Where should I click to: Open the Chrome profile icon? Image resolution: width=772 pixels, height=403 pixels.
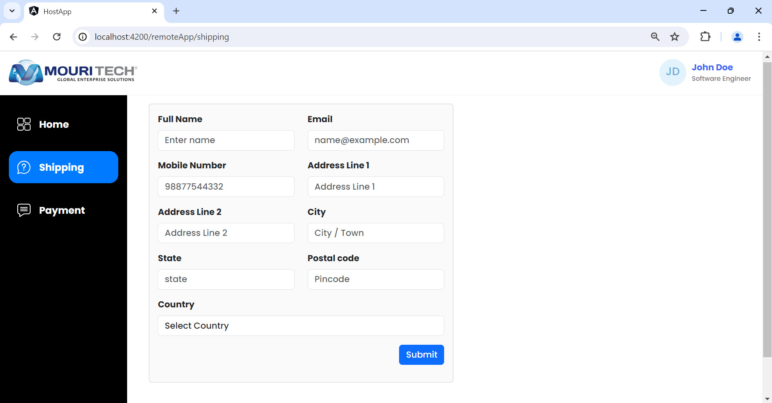tap(737, 37)
